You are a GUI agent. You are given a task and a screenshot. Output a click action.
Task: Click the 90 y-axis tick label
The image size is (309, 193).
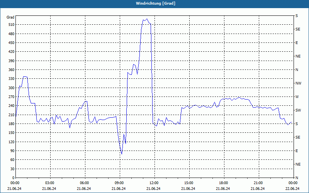pos(12,151)
